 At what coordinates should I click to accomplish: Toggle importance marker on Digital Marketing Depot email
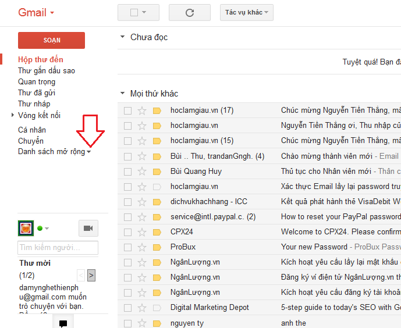click(157, 308)
